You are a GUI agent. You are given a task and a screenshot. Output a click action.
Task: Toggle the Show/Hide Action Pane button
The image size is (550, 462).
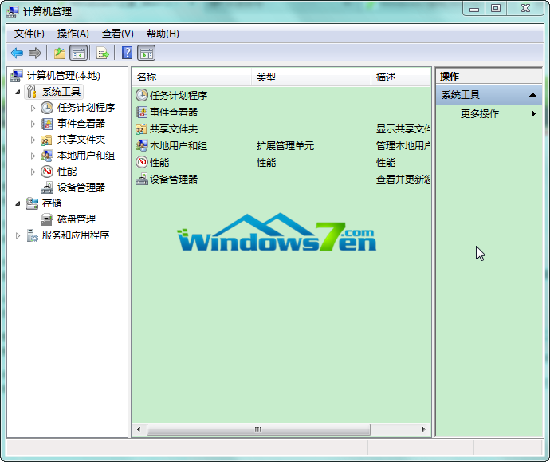click(146, 53)
